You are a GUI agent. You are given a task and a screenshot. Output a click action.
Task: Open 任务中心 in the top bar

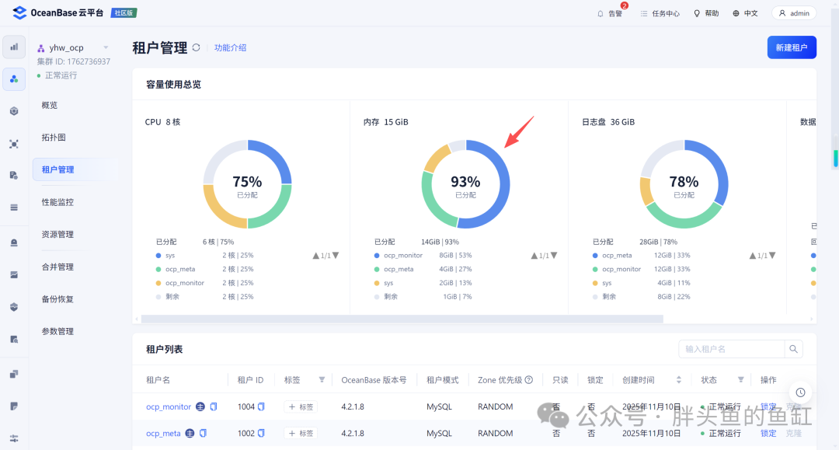click(x=660, y=13)
